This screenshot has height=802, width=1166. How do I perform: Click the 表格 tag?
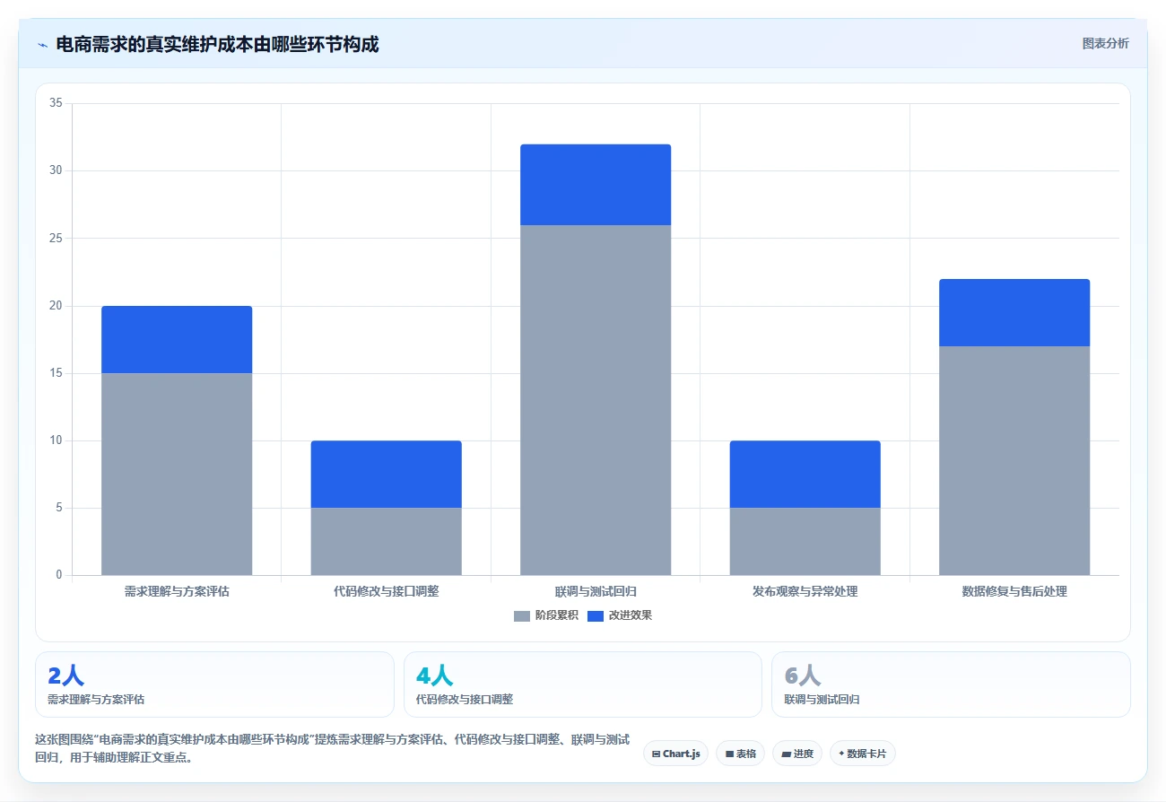click(741, 754)
